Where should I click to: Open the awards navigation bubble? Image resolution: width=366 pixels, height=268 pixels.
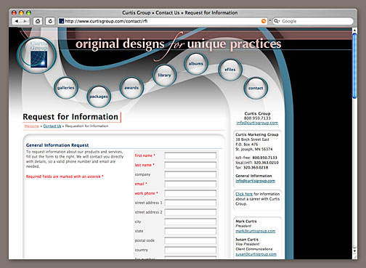[x=131, y=88]
